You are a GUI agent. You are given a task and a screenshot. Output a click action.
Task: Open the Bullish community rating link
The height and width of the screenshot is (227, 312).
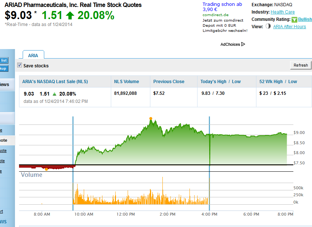305,19
